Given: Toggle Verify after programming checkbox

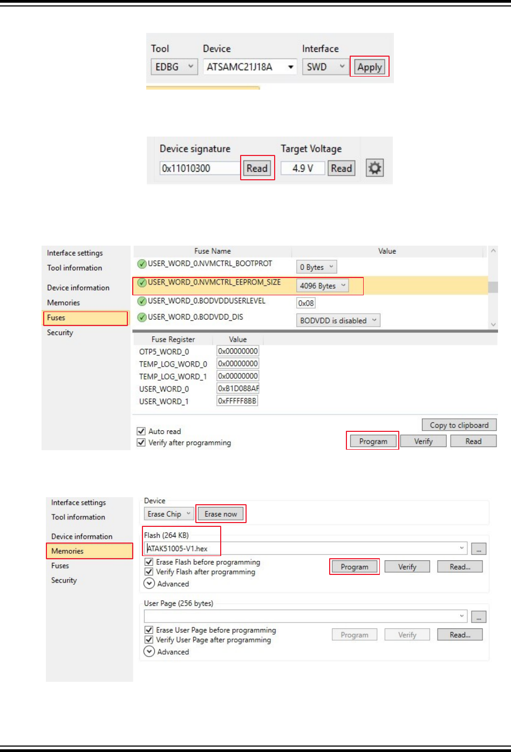Looking at the screenshot, I should coord(141,443).
